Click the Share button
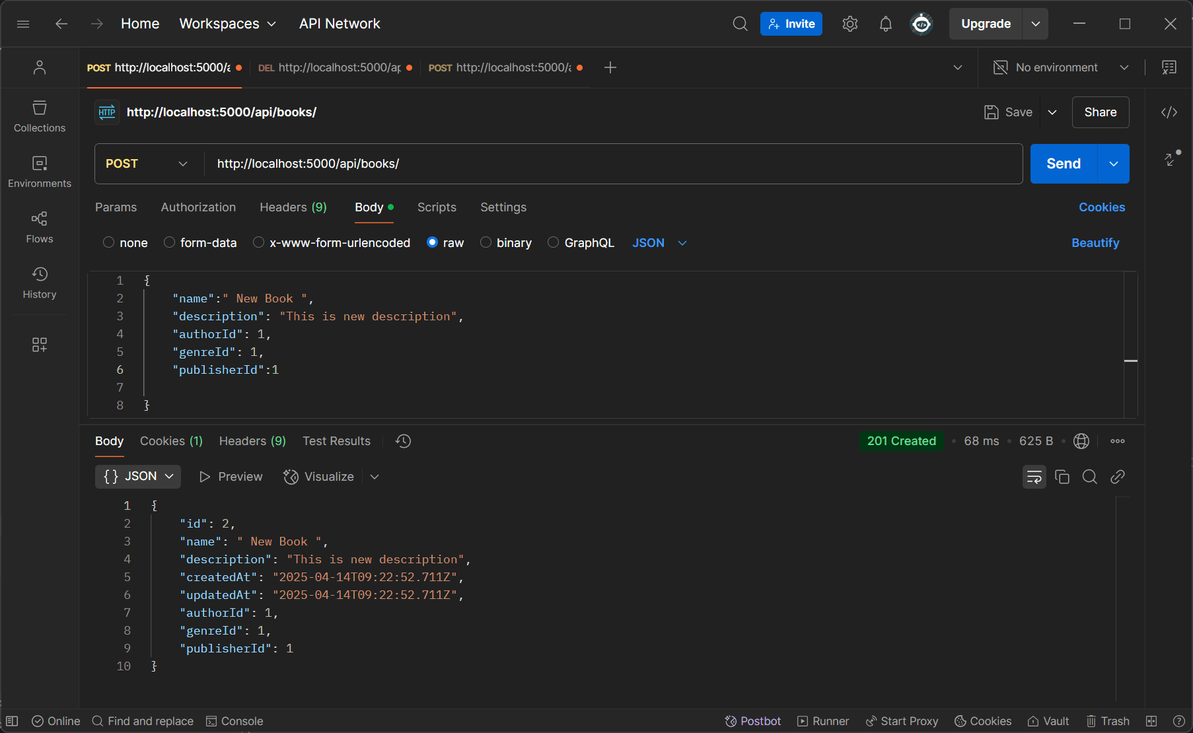 click(1101, 112)
